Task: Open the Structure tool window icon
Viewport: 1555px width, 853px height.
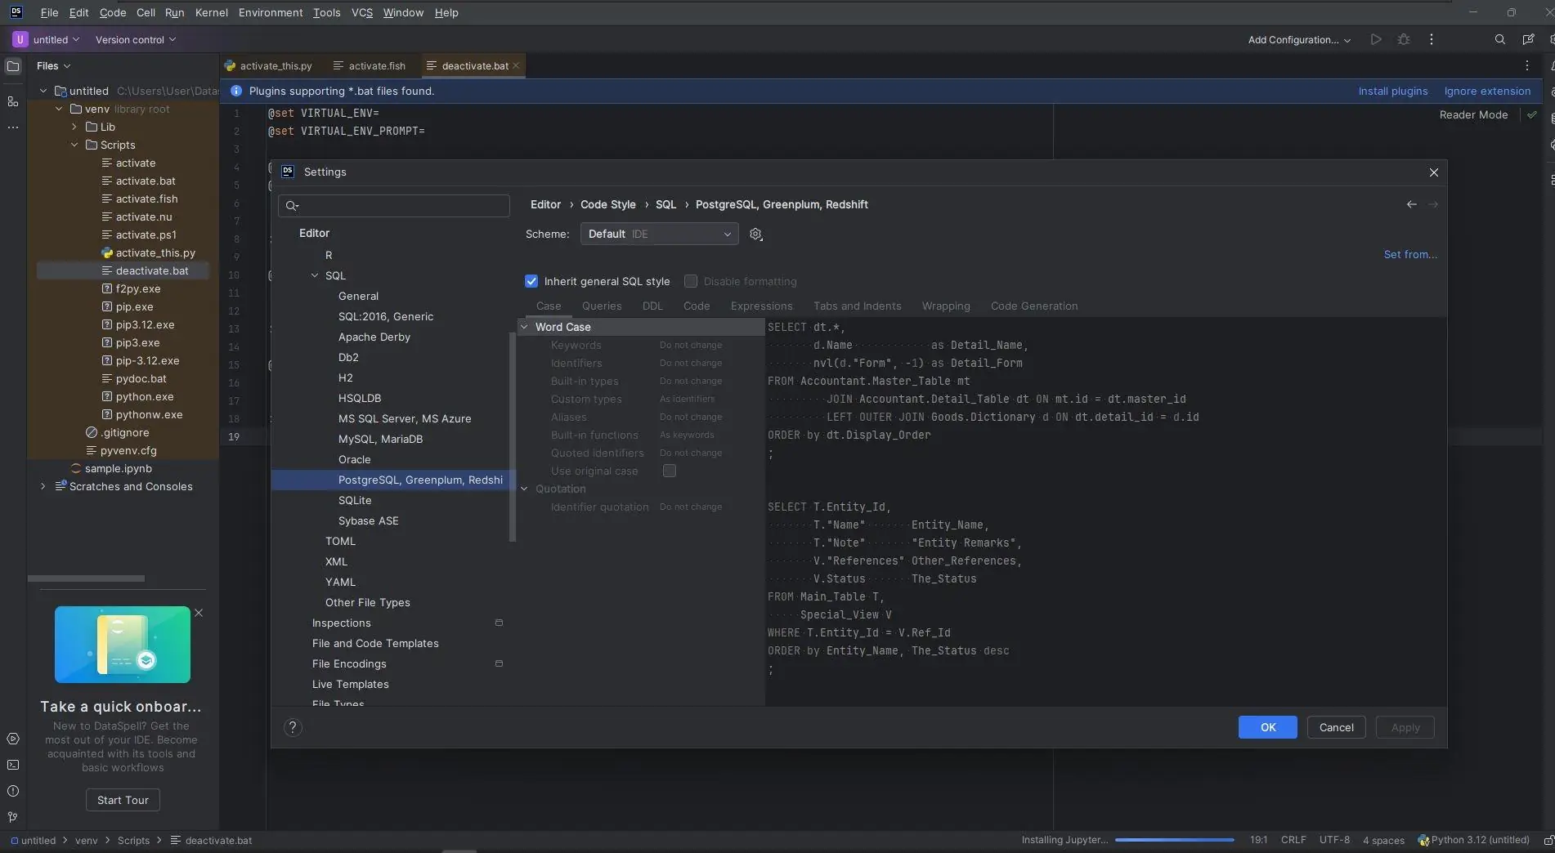Action: [x=13, y=101]
